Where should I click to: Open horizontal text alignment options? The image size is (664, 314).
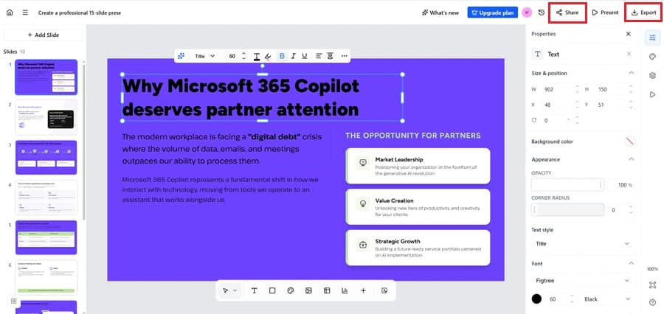[319, 56]
